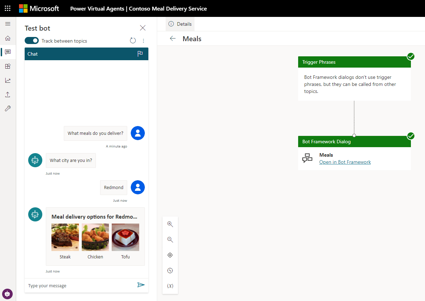Viewport: 425px width, 301px height.
Task: Open the Publish upload icon
Action: point(8,94)
